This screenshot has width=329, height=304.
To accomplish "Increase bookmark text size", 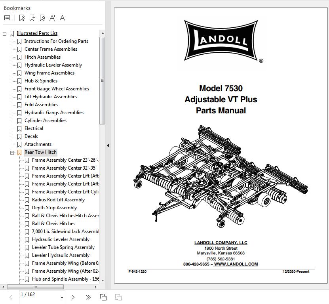I will (53, 18).
